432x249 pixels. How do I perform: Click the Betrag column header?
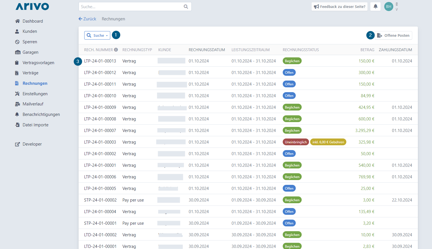pos(367,50)
